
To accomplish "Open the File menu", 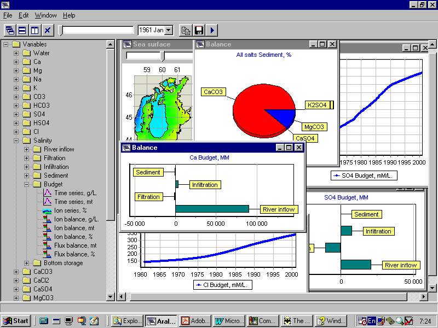I will coord(8,15).
